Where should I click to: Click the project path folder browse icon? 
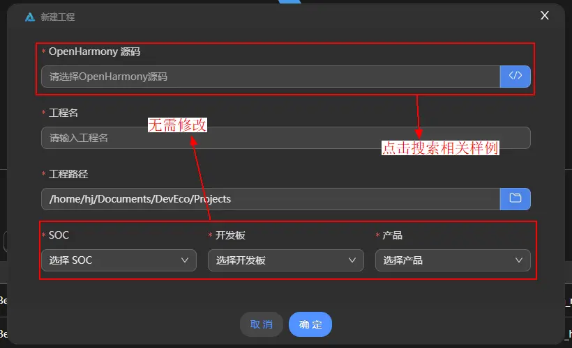point(515,199)
